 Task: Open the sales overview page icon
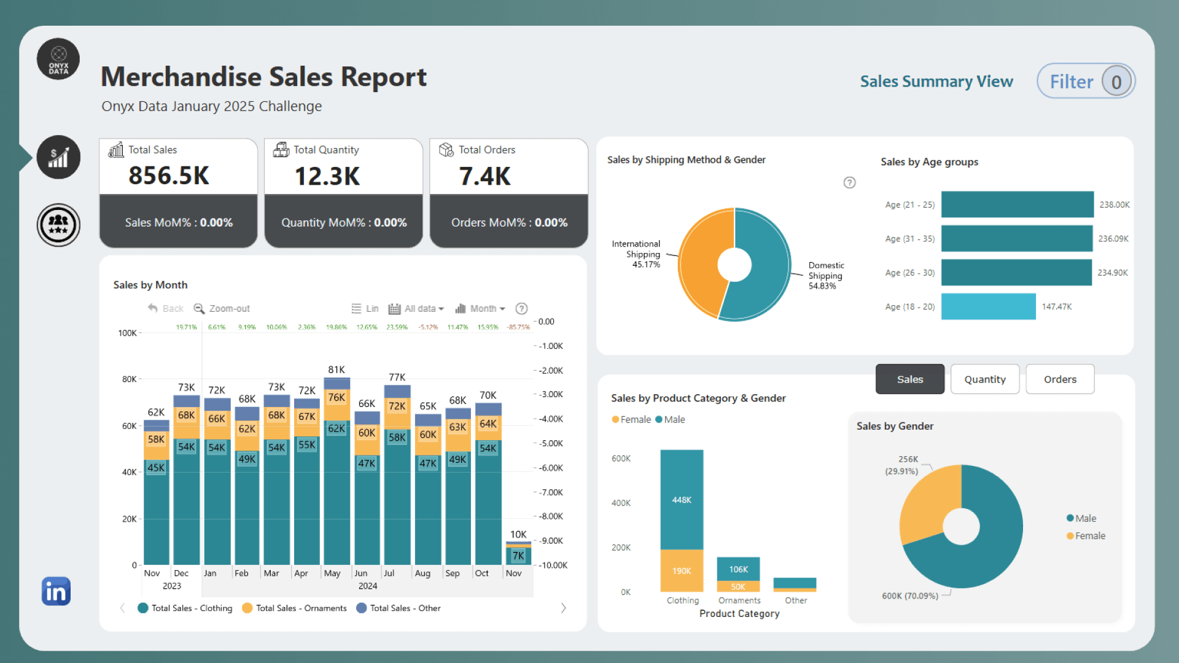tap(58, 157)
